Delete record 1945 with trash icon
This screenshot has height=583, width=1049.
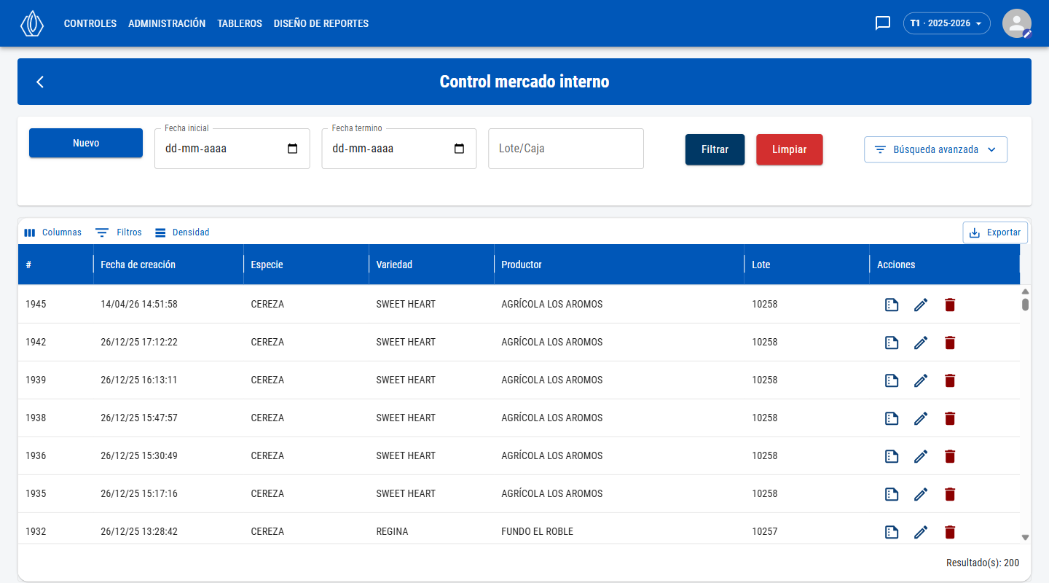tap(950, 305)
